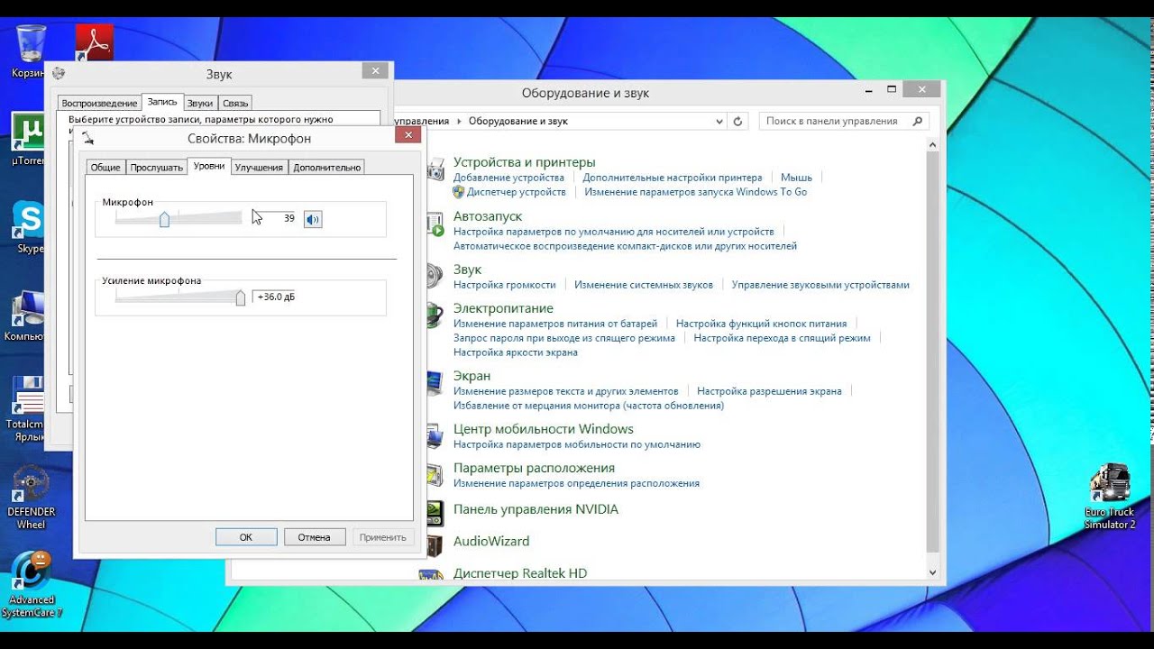Open the breadcrumb arrow before Оборудование и звук
Image resolution: width=1154 pixels, height=649 pixels.
[x=458, y=121]
